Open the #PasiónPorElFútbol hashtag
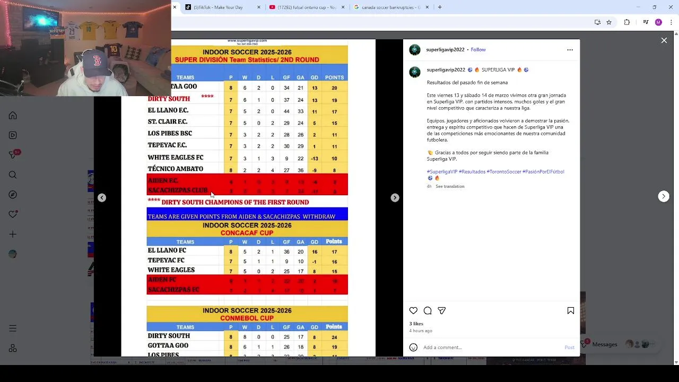 543,172
